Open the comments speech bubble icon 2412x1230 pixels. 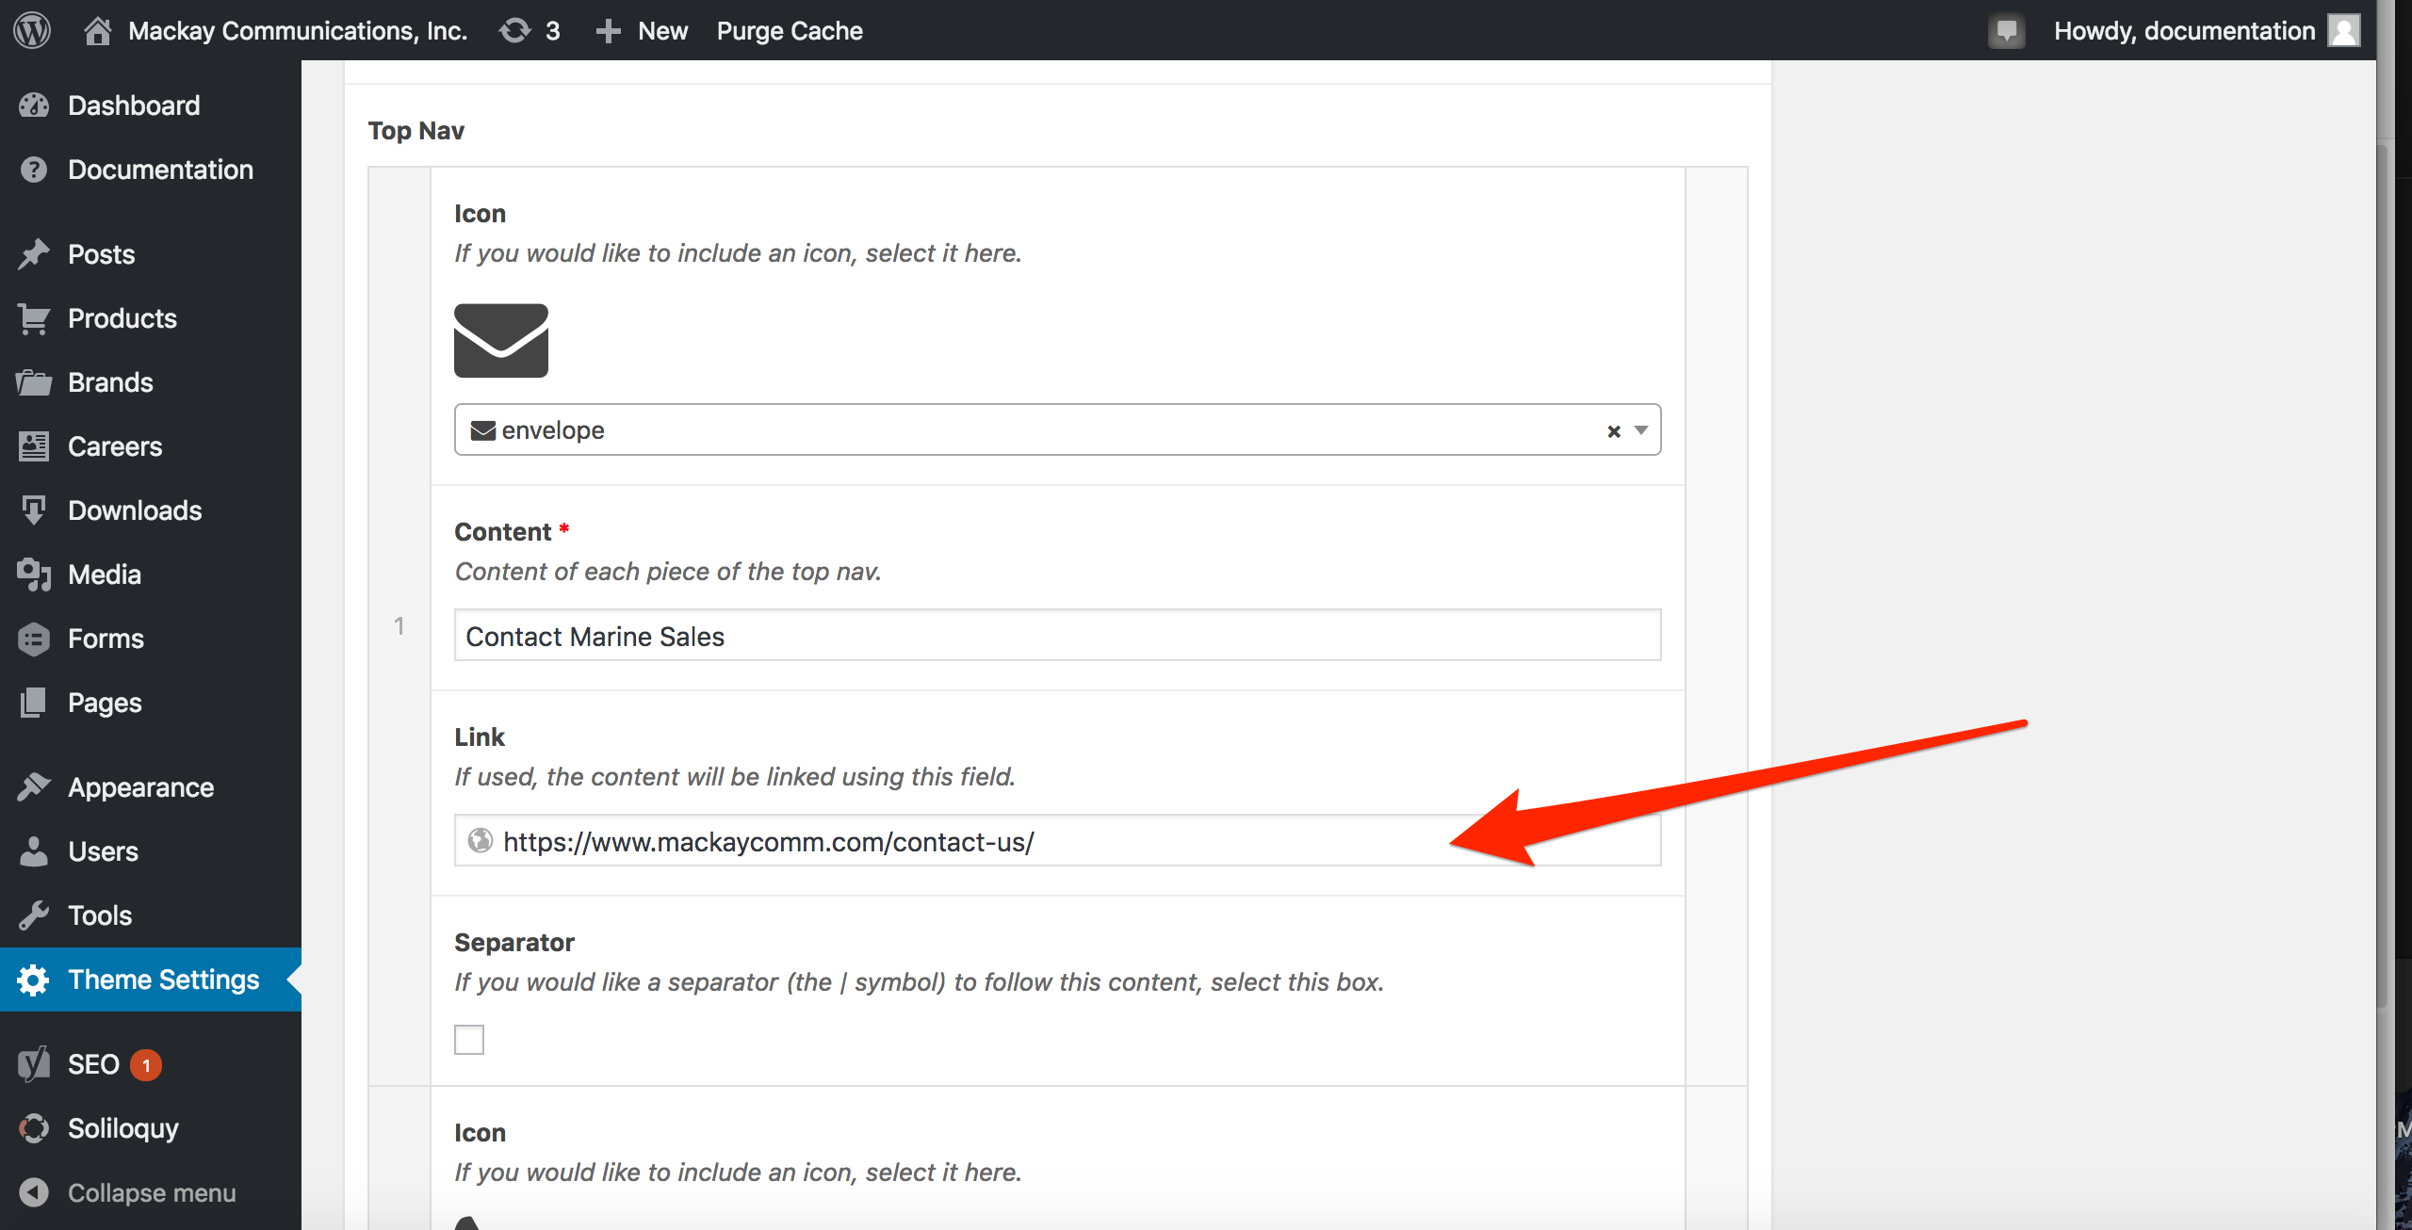coord(2007,31)
